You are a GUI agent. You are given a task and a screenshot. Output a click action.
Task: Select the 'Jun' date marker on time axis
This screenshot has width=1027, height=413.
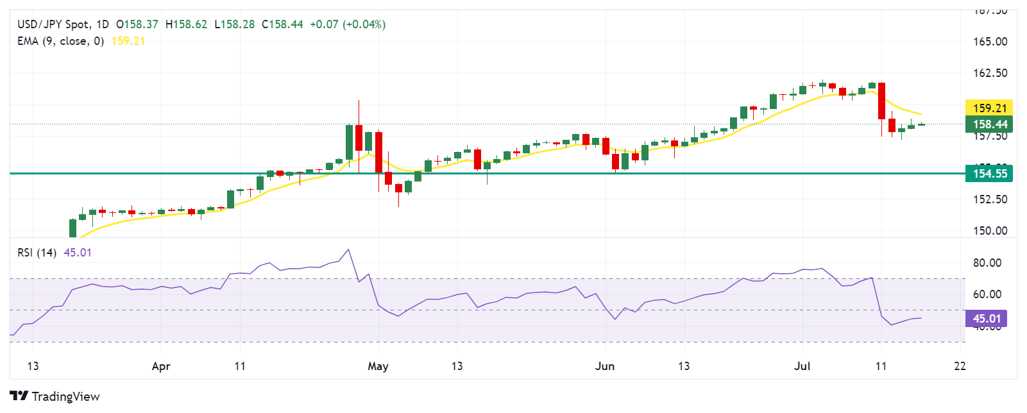point(605,366)
